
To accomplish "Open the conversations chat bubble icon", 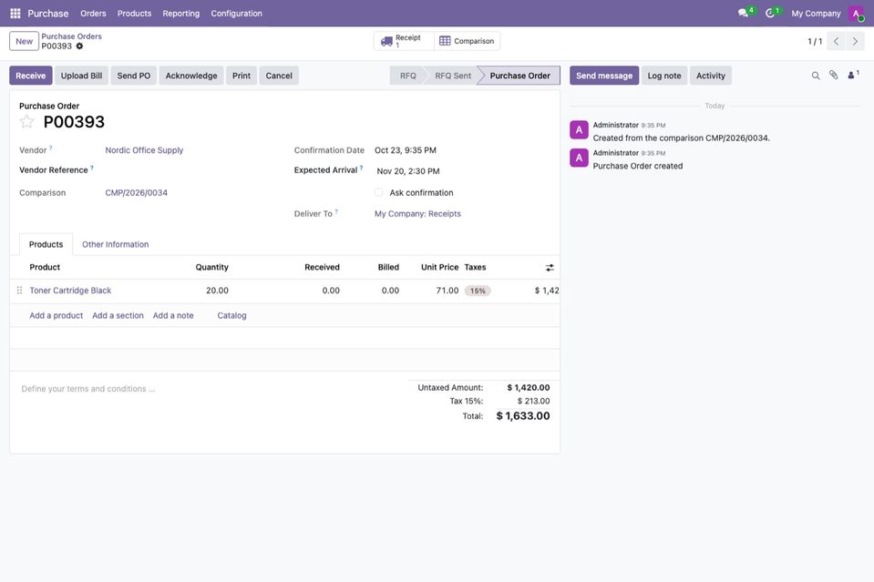I will point(743,13).
